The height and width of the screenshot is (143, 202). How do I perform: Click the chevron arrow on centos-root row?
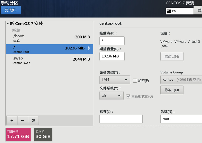pos(89,48)
